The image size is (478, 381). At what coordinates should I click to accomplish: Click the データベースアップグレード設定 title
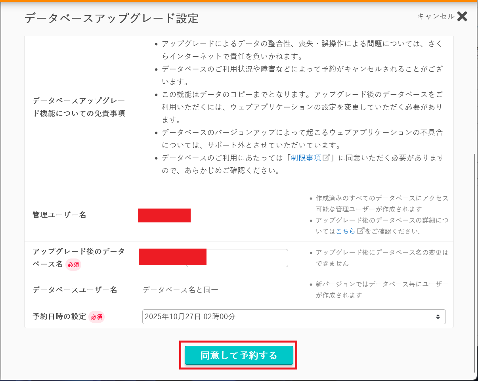tap(111, 18)
